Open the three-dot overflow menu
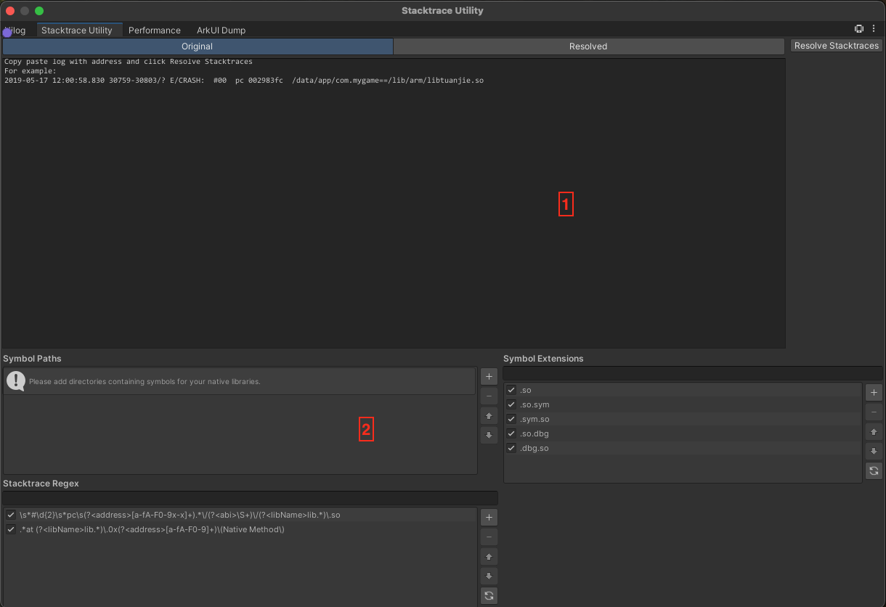886x607 pixels. pos(874,28)
